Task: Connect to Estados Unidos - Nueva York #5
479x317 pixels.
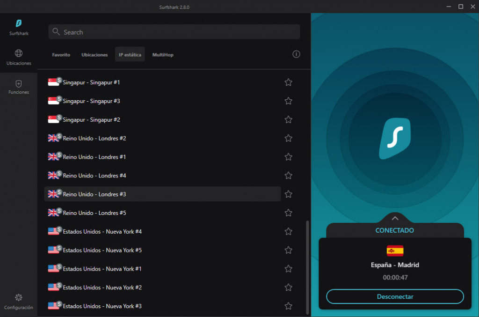Action: [162, 250]
